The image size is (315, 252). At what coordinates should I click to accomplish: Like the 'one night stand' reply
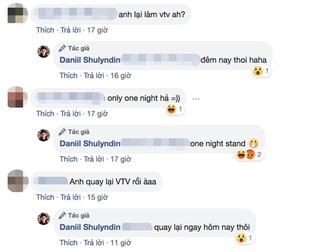68,159
